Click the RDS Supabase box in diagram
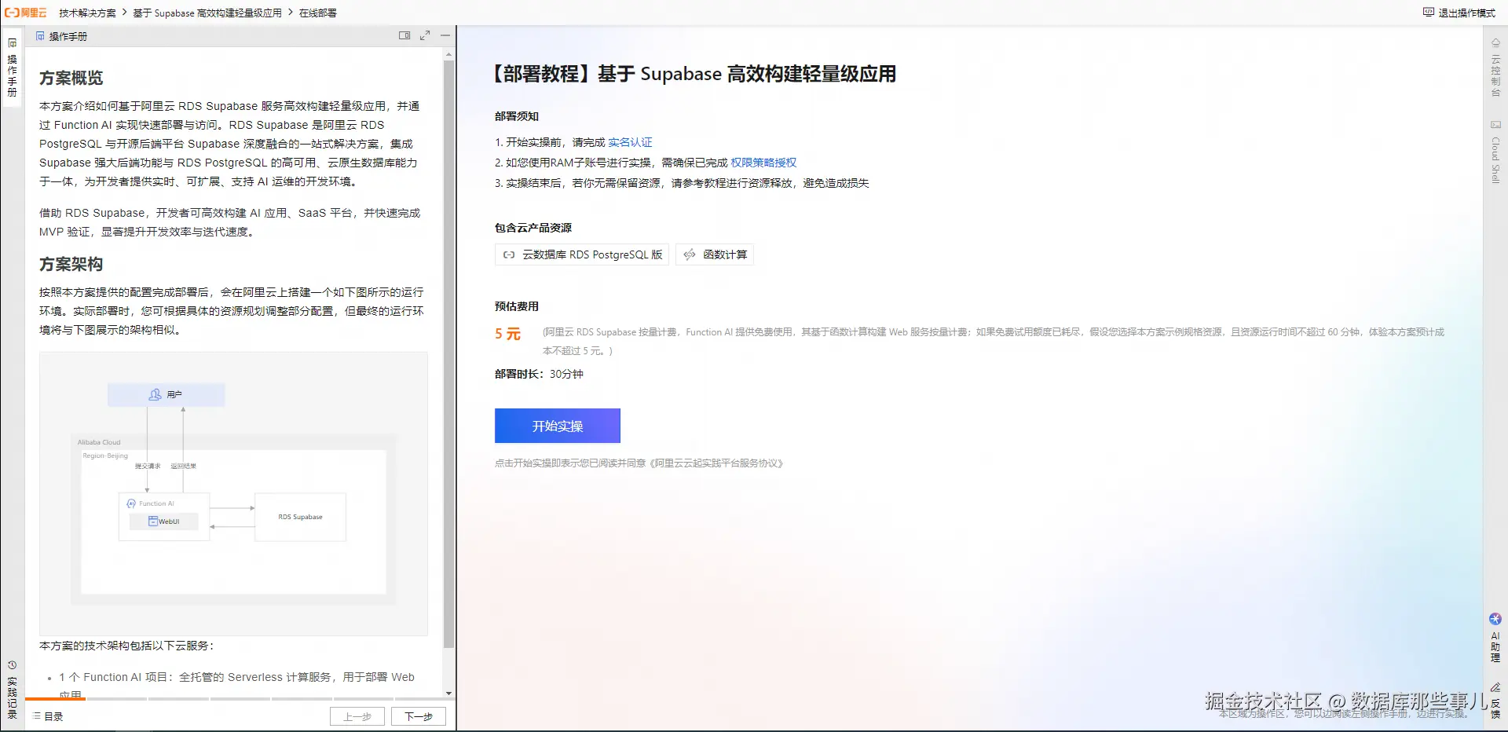The image size is (1508, 732). tap(300, 517)
